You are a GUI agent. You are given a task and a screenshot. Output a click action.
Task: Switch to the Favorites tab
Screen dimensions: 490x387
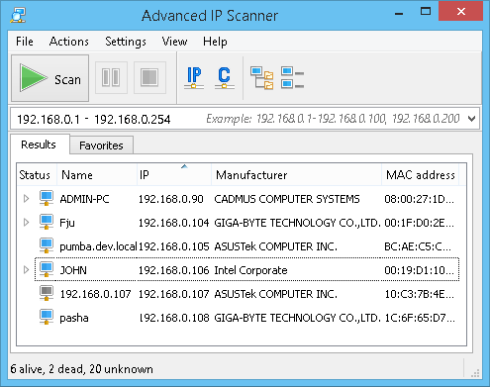[101, 145]
